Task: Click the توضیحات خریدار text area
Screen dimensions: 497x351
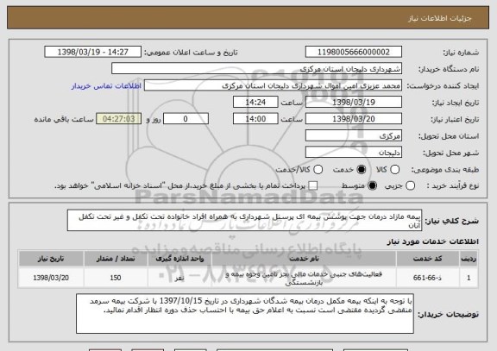Action: click(245, 314)
